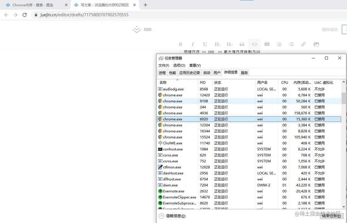
Task: Apply H1 heading style
Action: [x=217, y=44]
